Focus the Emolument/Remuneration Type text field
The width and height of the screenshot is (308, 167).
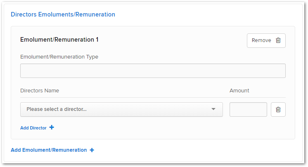(x=153, y=71)
